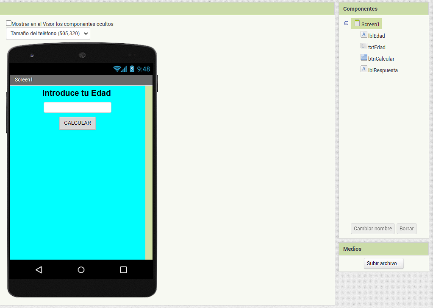Viewport: 433px width, 308px height.
Task: Click the WiFi status icon on phone
Action: (117, 69)
